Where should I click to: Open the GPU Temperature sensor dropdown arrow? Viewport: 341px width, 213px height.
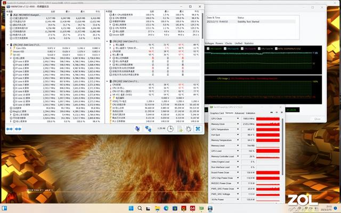237,129
